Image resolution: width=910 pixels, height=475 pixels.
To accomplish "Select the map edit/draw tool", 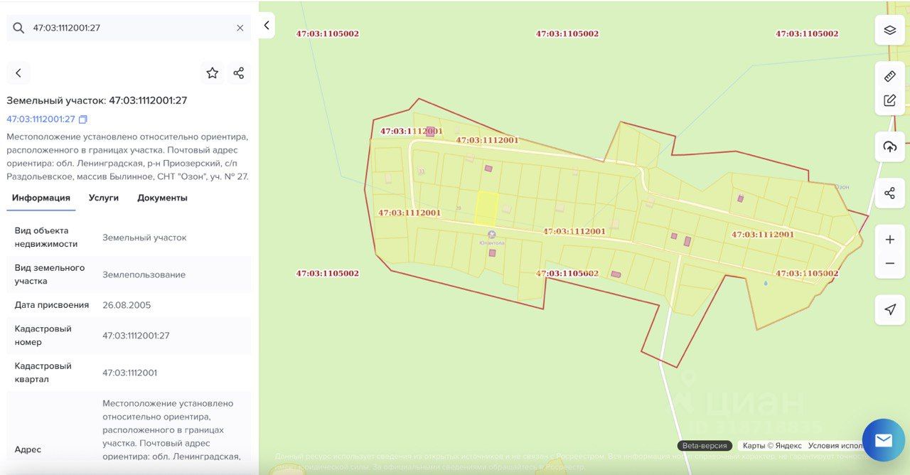I will click(889, 100).
